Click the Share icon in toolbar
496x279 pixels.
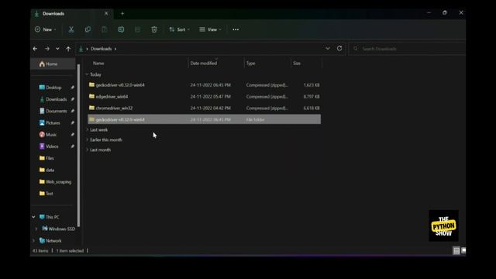point(138,29)
